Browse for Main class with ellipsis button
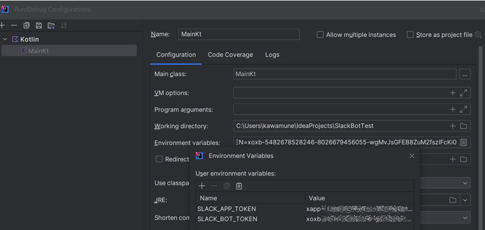 pos(464,74)
